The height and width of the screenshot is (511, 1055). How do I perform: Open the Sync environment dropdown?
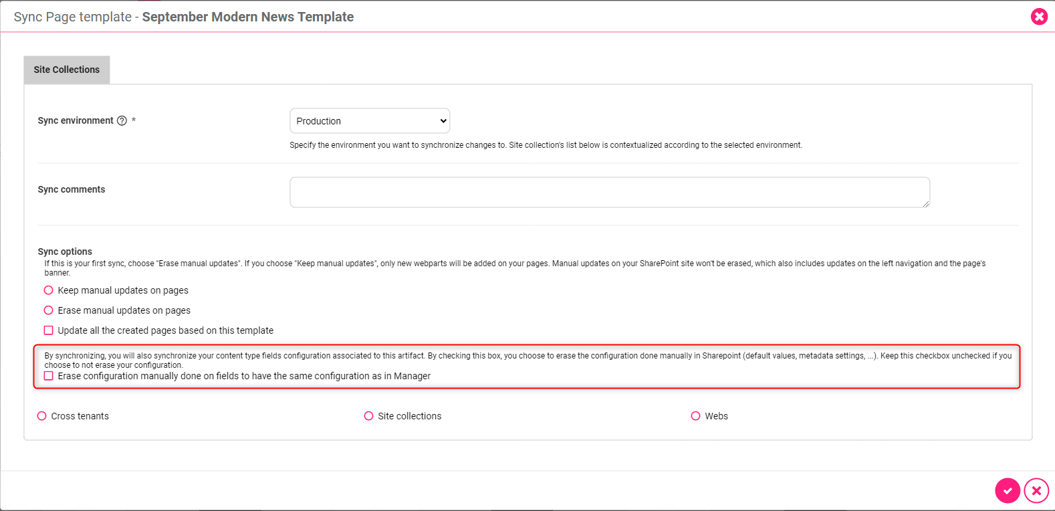pos(369,121)
